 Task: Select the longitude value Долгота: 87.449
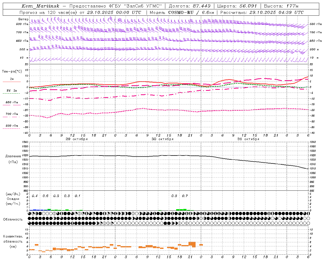click(190, 6)
